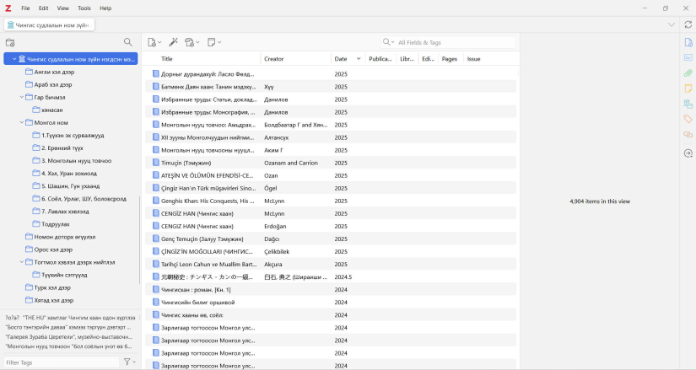This screenshot has height=370, width=696.
Task: Open the Notes pane icon in sidebar
Action: click(688, 88)
